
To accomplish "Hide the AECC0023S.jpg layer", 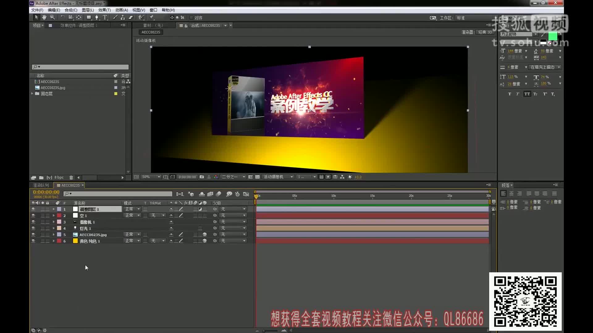I will pyautogui.click(x=33, y=235).
